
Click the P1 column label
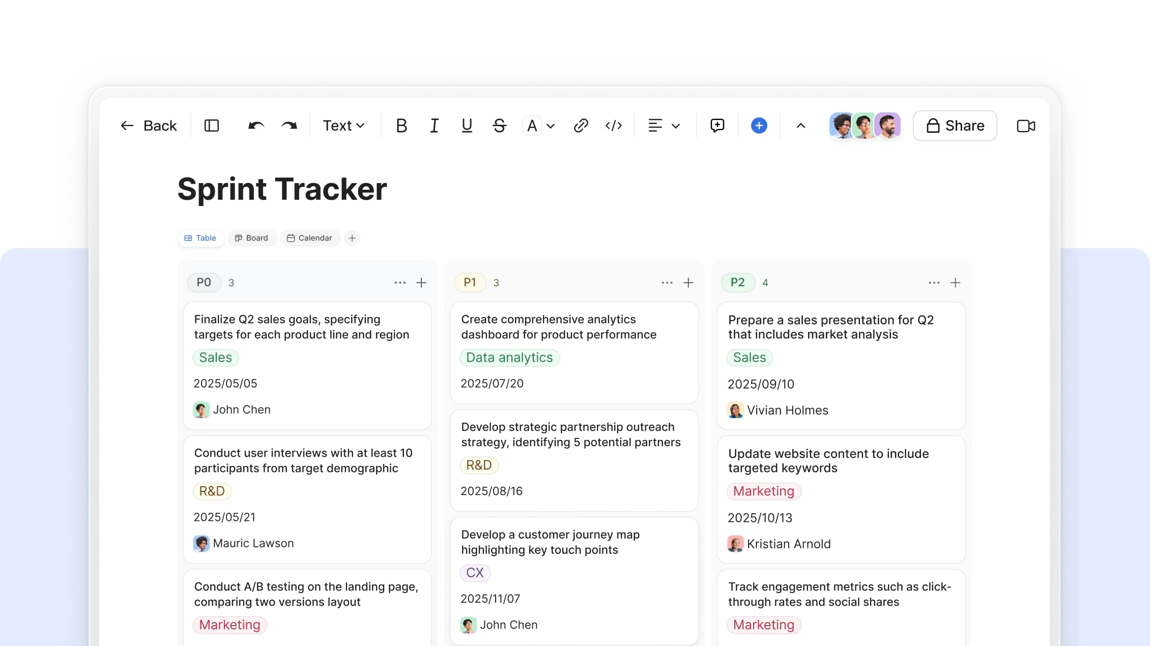tap(470, 282)
